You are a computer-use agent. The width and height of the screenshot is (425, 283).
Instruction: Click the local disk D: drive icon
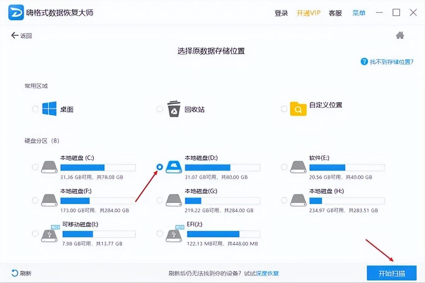pyautogui.click(x=174, y=167)
